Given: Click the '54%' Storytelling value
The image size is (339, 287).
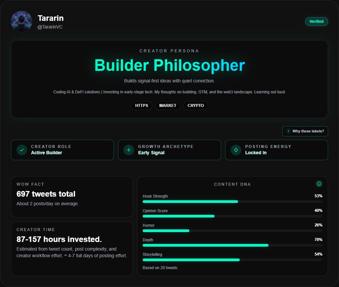Looking at the screenshot, I should coord(318,254).
